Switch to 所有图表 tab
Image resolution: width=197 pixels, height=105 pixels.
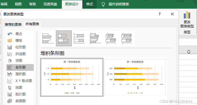pyautogui.click(x=32, y=24)
